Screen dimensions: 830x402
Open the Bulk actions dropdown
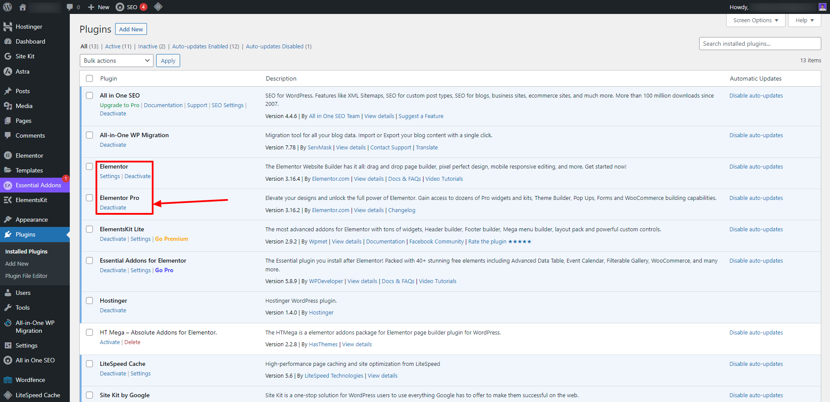click(x=116, y=61)
